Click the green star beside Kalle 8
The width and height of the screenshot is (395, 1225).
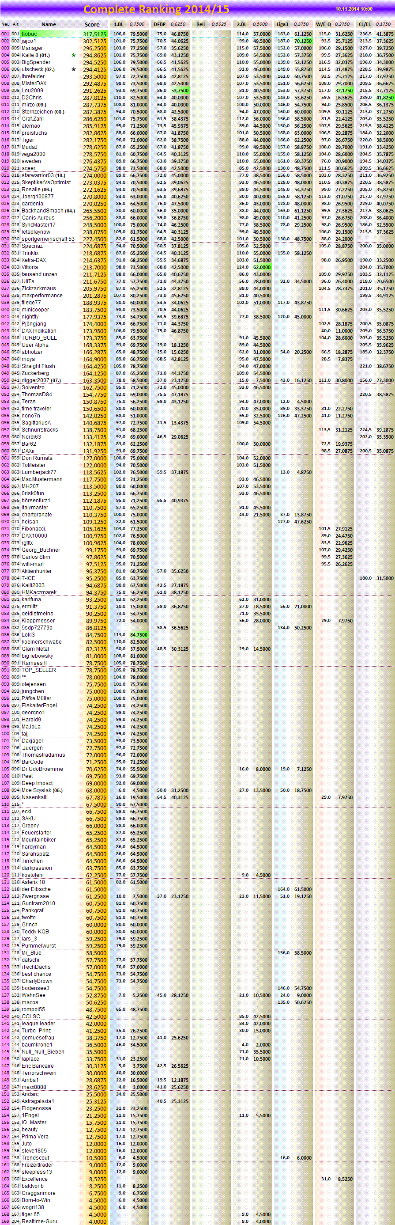tap(74, 55)
